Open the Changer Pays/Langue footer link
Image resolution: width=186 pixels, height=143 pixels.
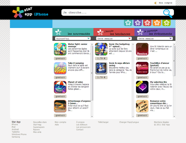tap(129, 122)
